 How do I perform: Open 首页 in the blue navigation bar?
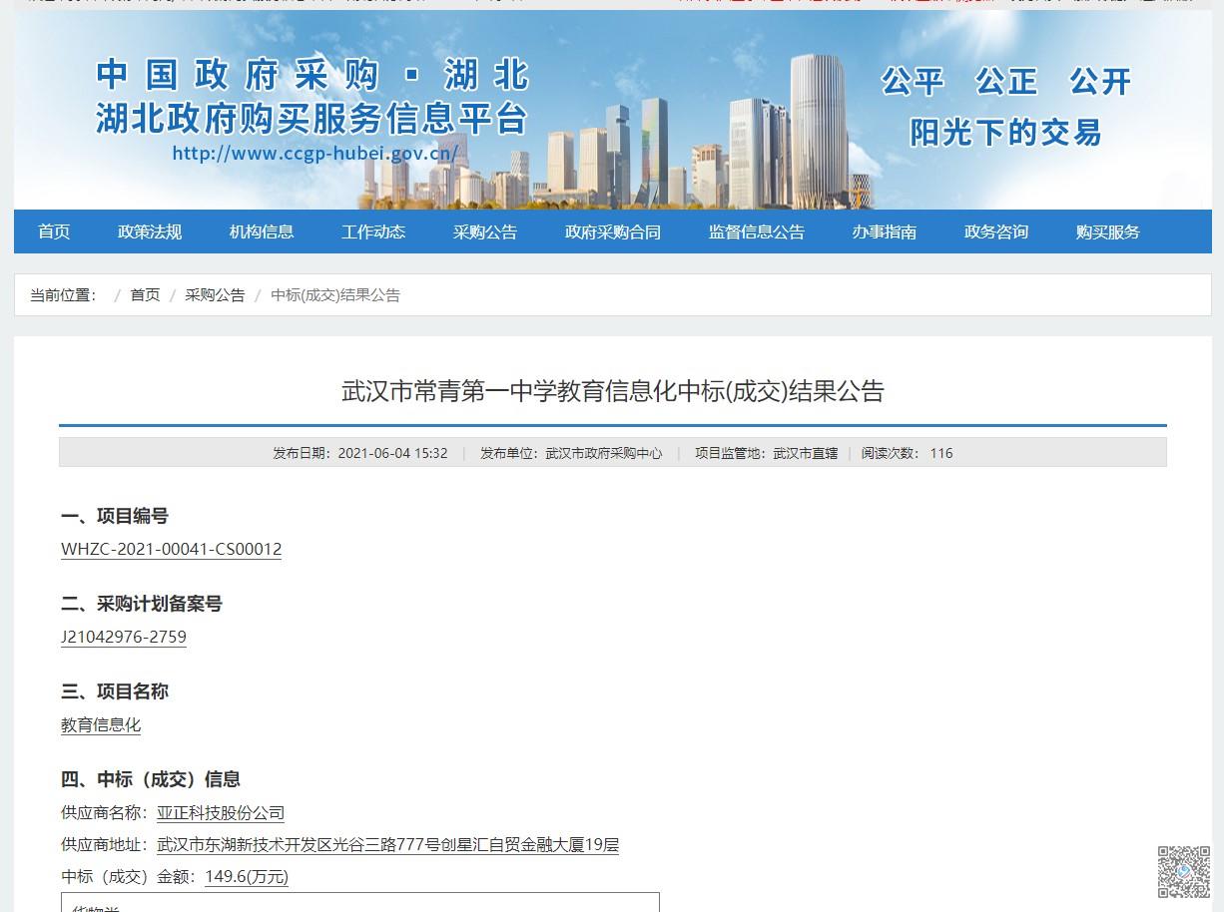[54, 231]
